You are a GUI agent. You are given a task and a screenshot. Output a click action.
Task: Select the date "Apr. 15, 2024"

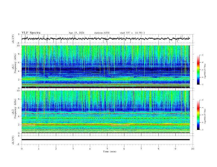pyautogui.click(x=76, y=33)
